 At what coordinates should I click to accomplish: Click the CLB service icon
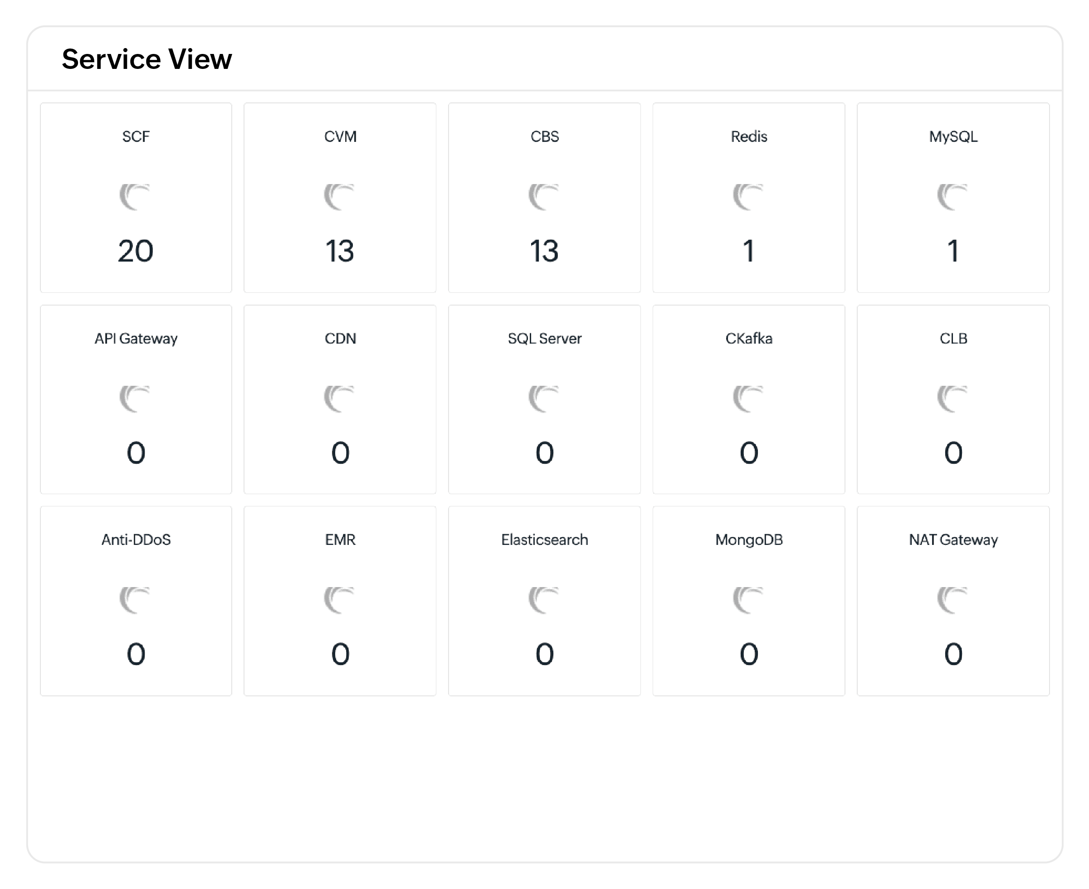952,398
